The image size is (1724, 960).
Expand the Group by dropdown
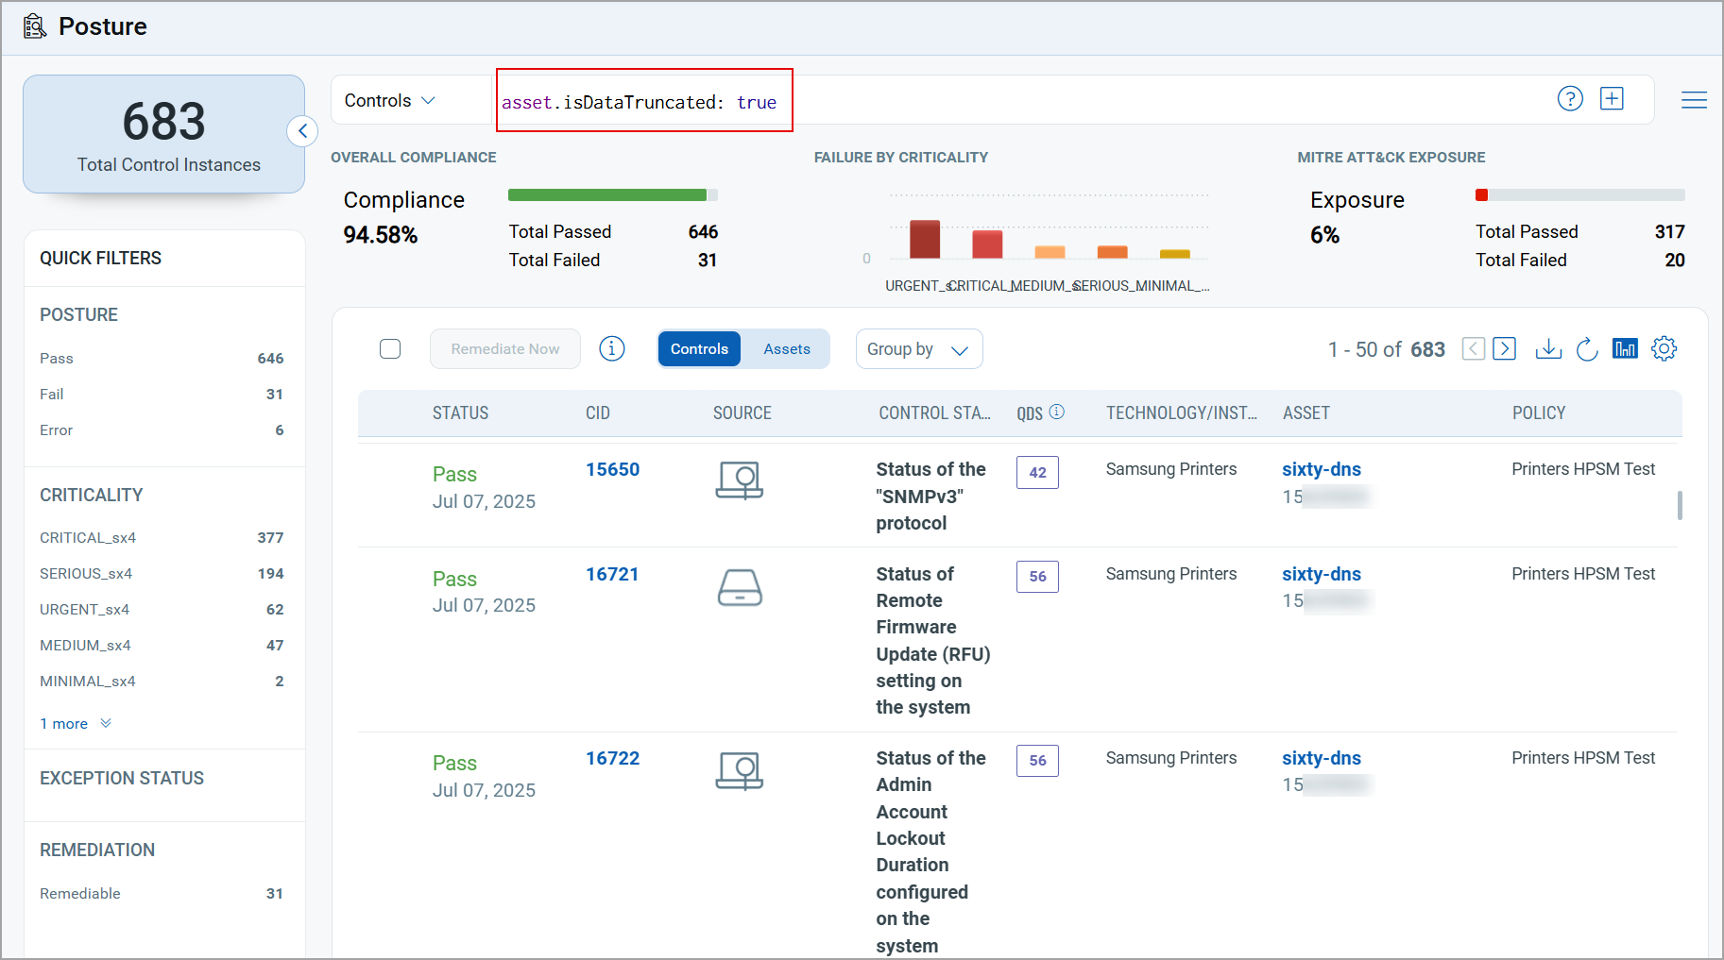(918, 349)
